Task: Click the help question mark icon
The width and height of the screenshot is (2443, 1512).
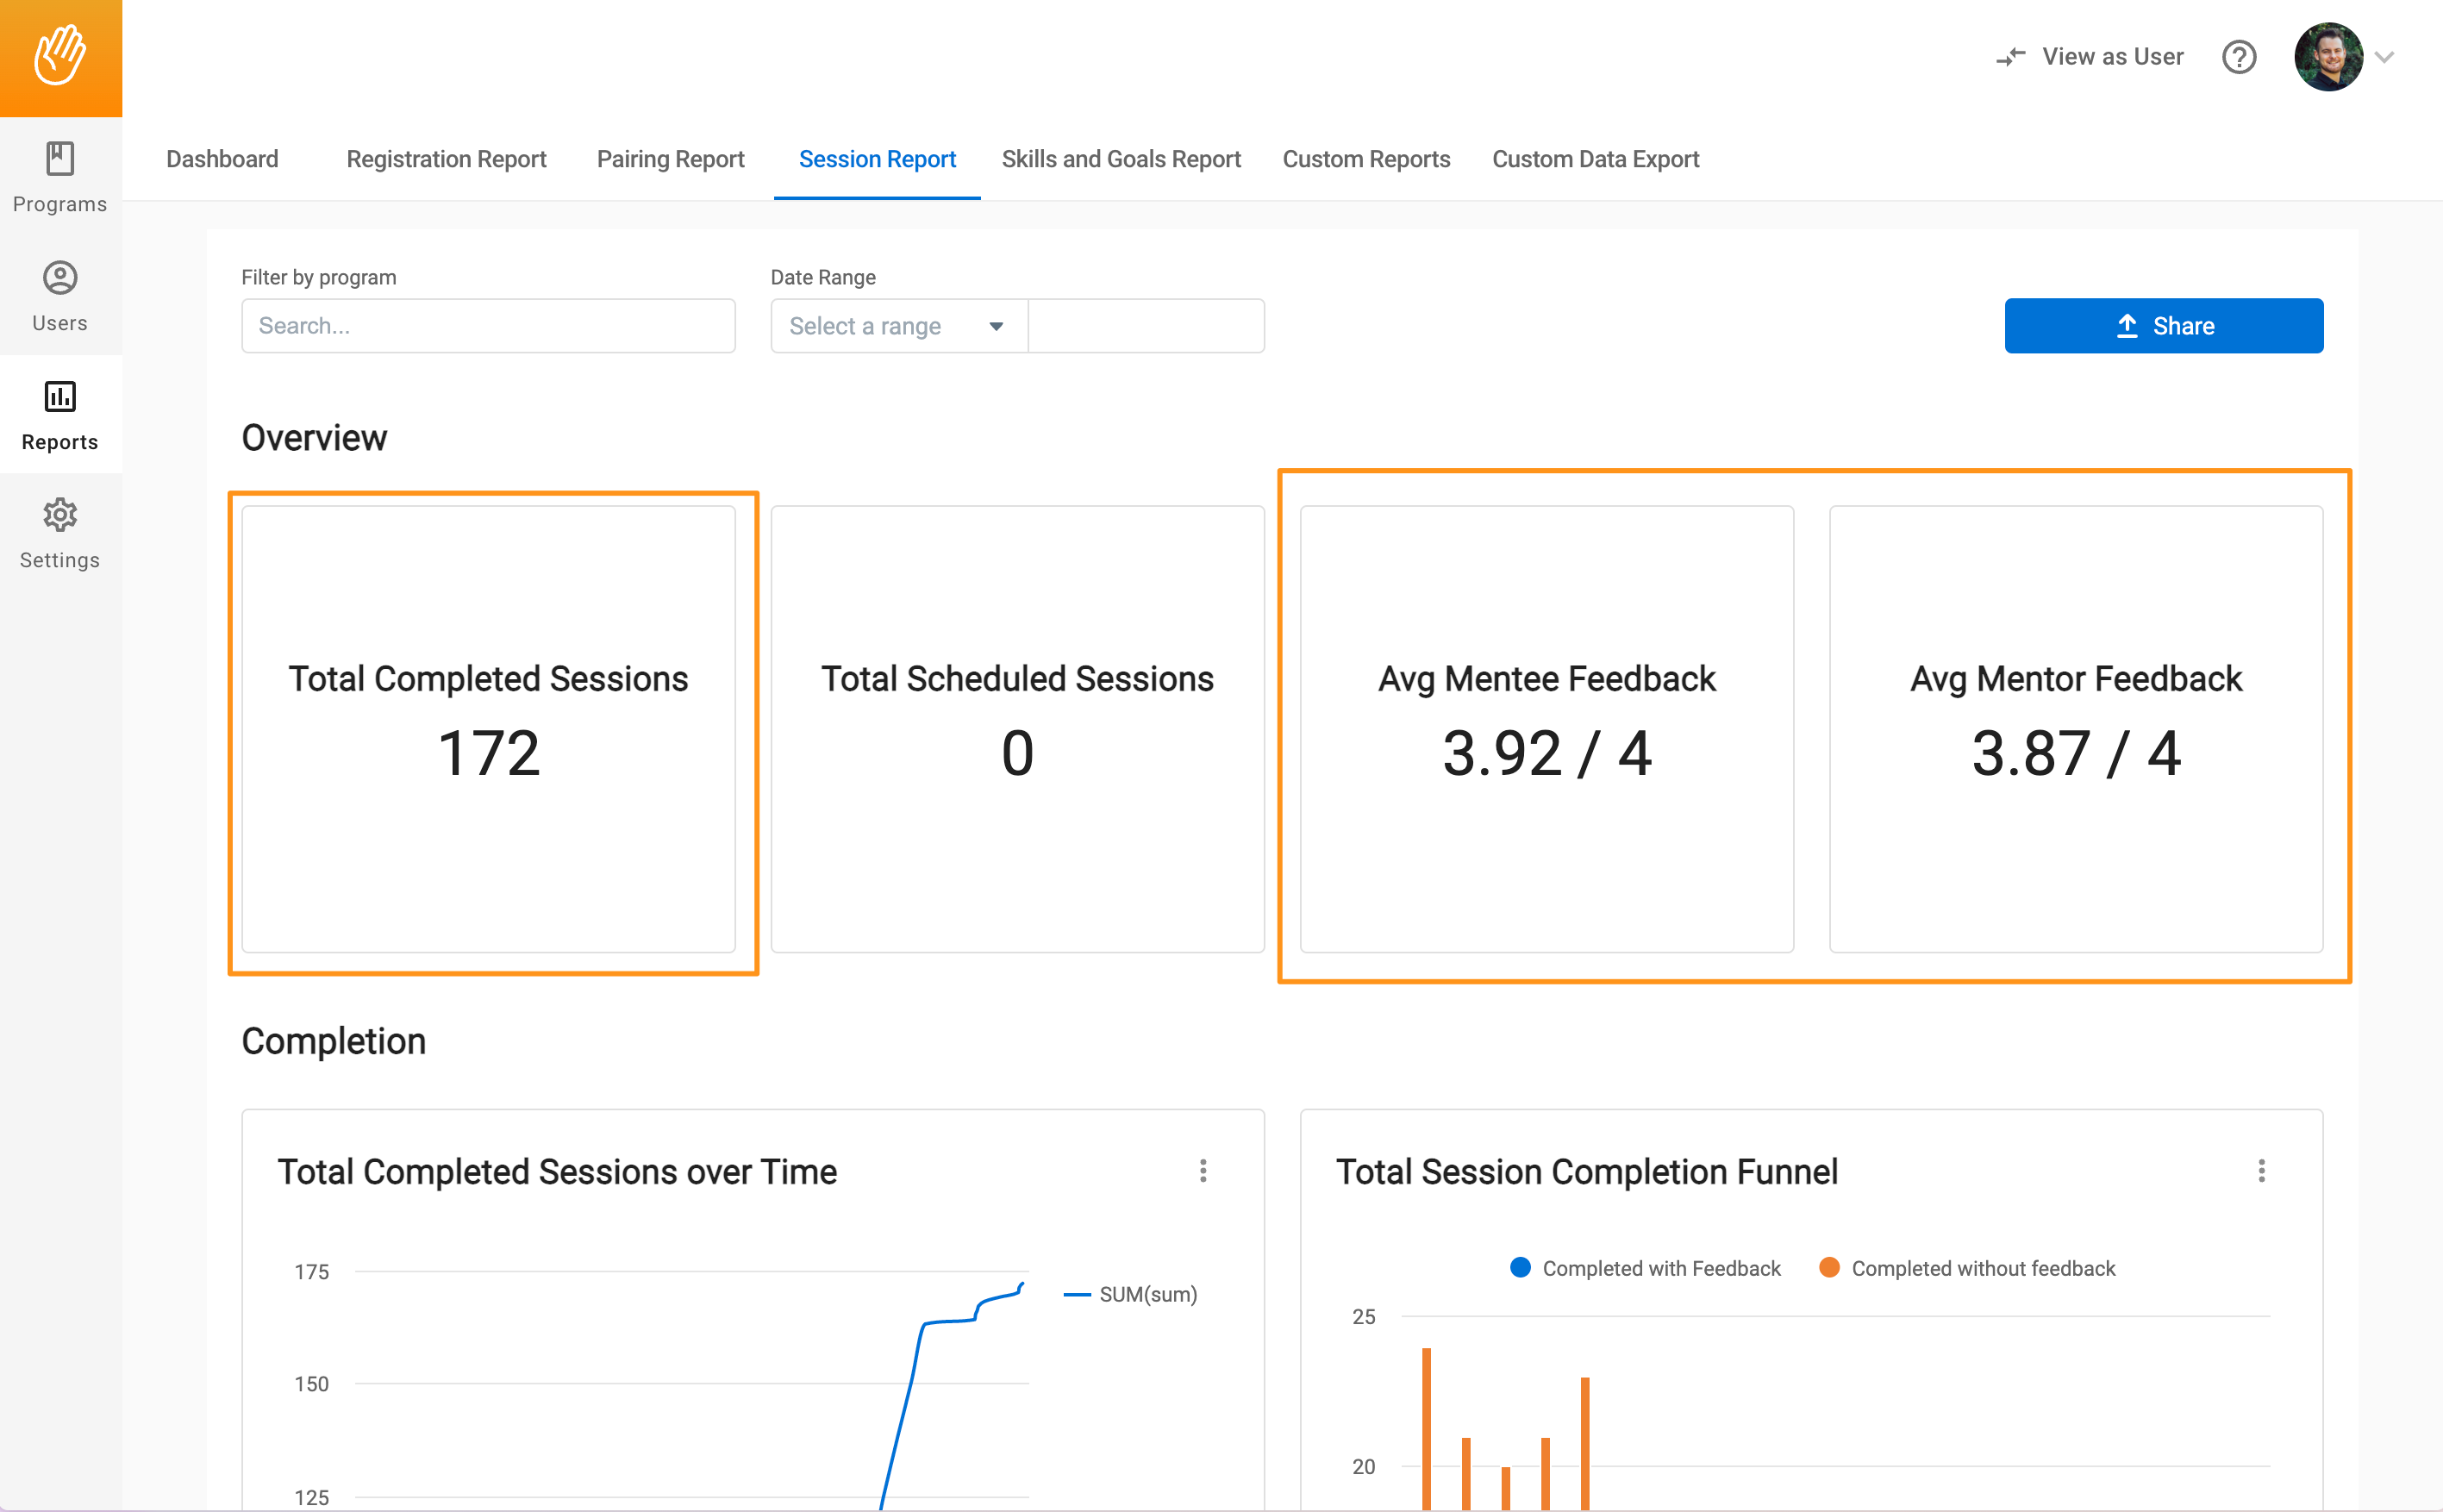Action: tap(2239, 57)
